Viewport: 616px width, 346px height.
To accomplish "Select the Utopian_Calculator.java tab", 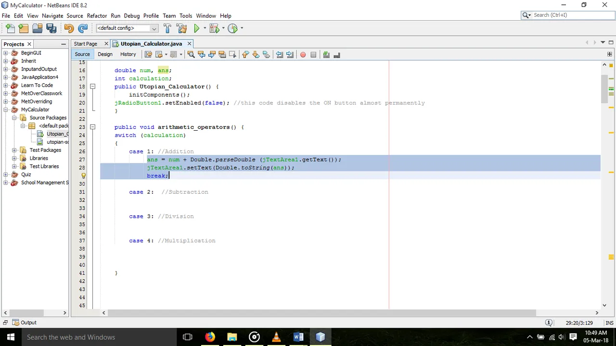I will (x=151, y=44).
